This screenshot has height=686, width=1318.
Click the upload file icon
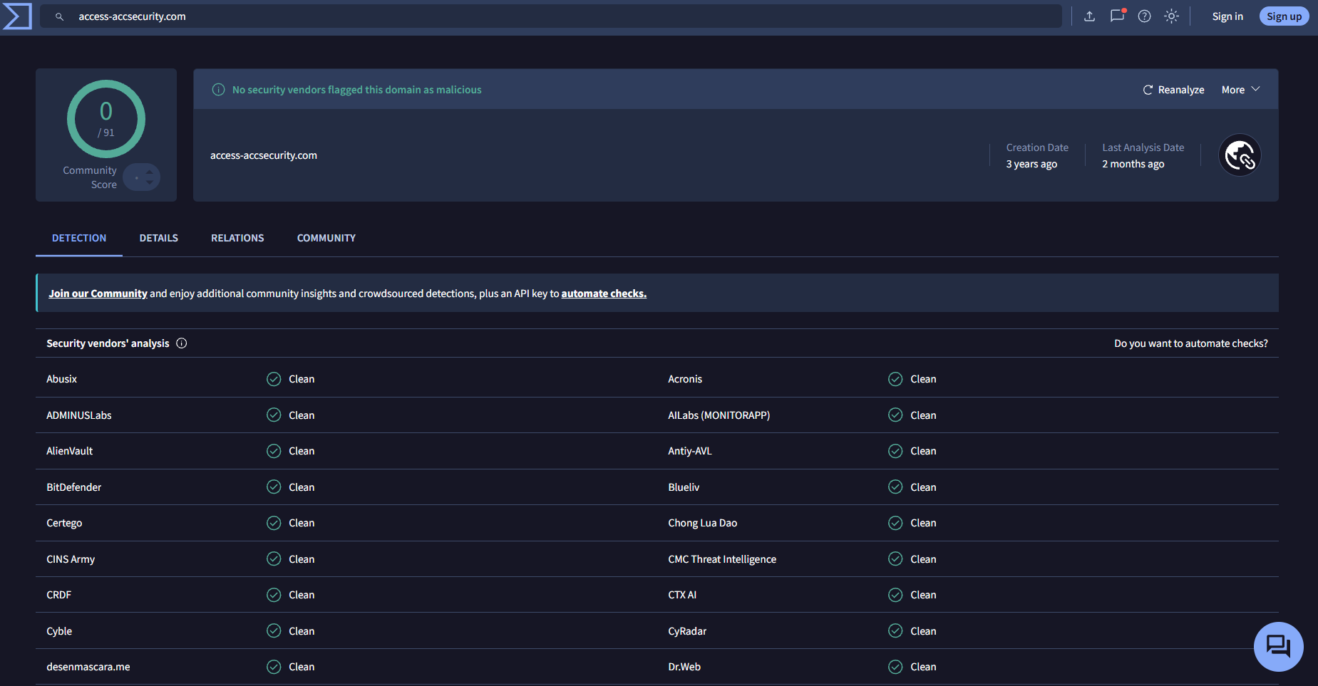pyautogui.click(x=1089, y=16)
